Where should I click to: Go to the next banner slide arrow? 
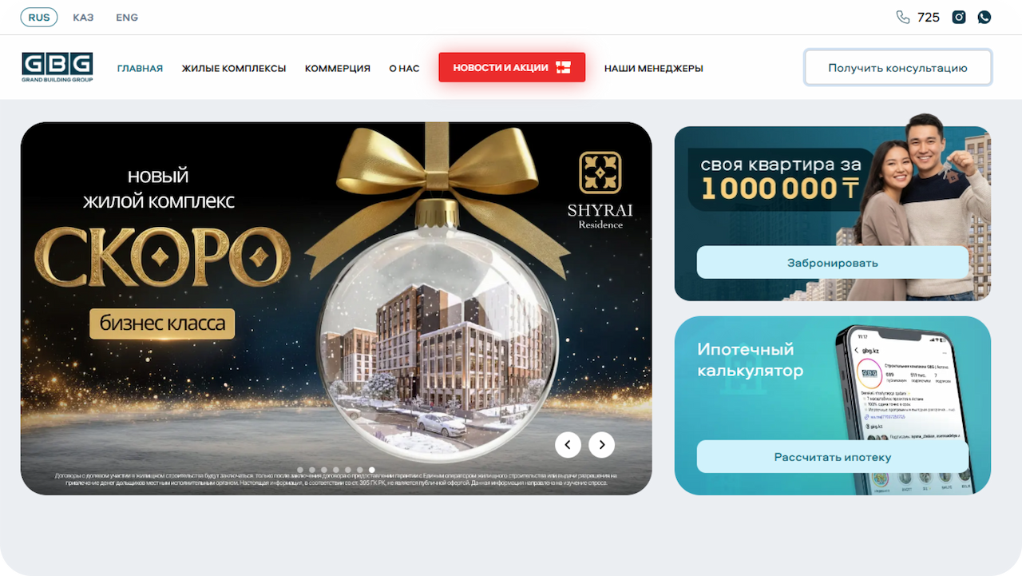[x=602, y=444]
